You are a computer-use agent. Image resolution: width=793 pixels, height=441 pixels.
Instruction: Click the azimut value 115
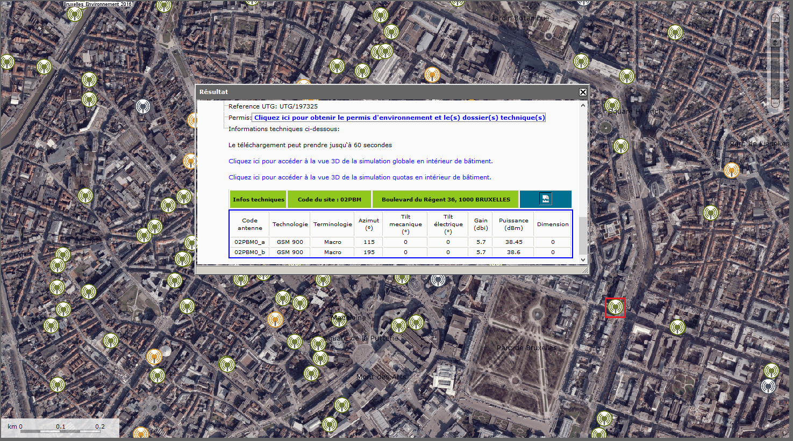369,242
